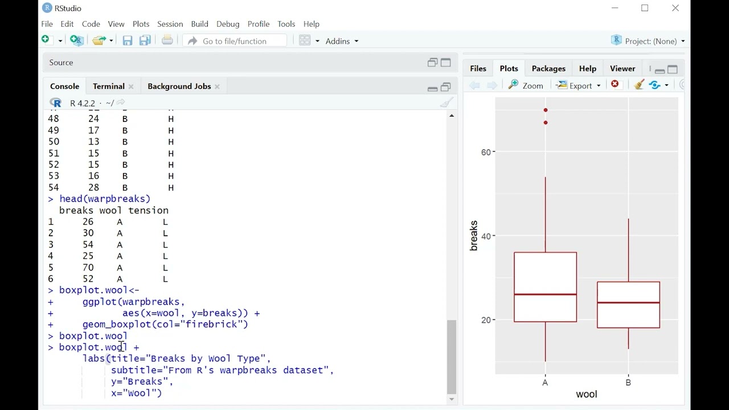The image size is (729, 410).
Task: Open the Code menu
Action: tap(91, 24)
